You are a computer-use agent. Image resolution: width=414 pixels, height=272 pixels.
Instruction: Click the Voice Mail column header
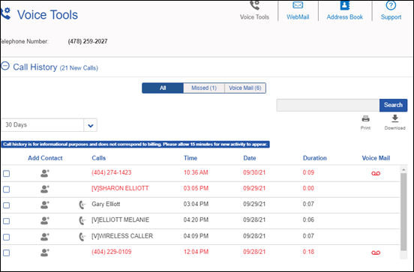(376, 158)
